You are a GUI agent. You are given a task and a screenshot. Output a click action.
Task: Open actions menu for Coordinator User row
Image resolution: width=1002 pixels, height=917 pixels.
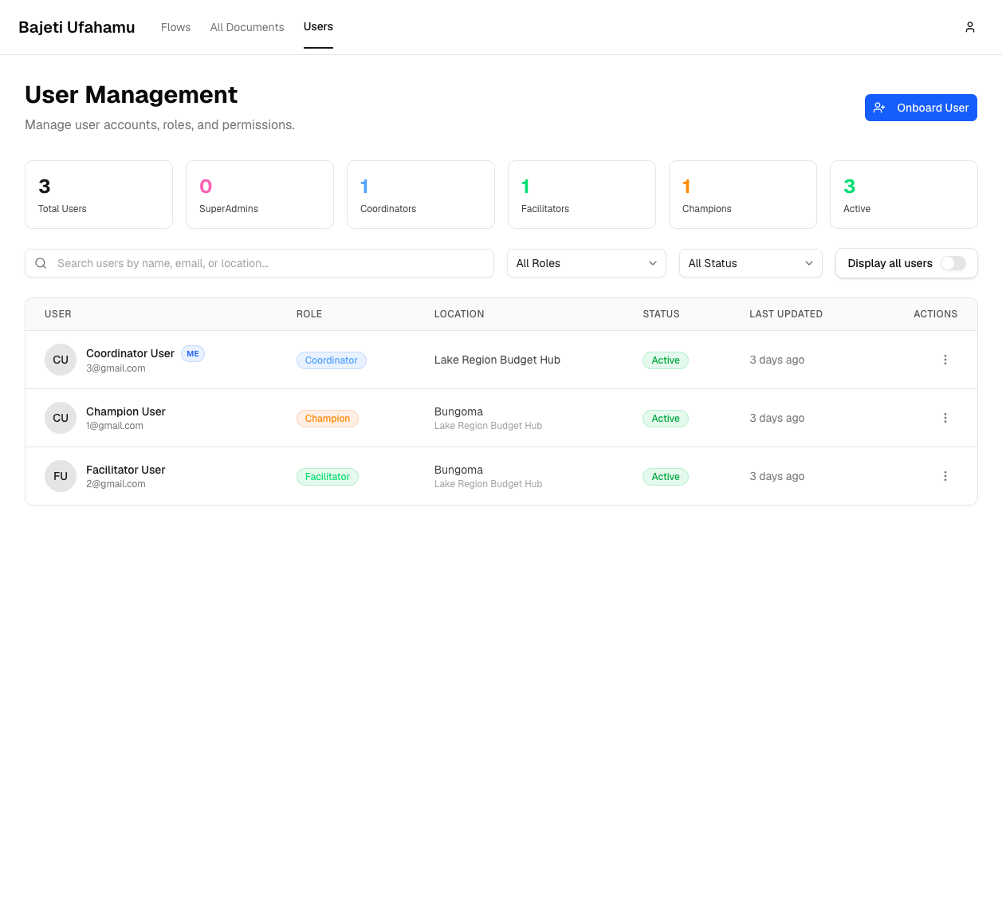pyautogui.click(x=945, y=360)
